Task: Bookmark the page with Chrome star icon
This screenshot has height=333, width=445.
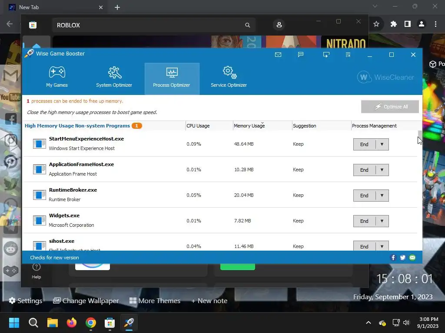Action: [x=376, y=24]
